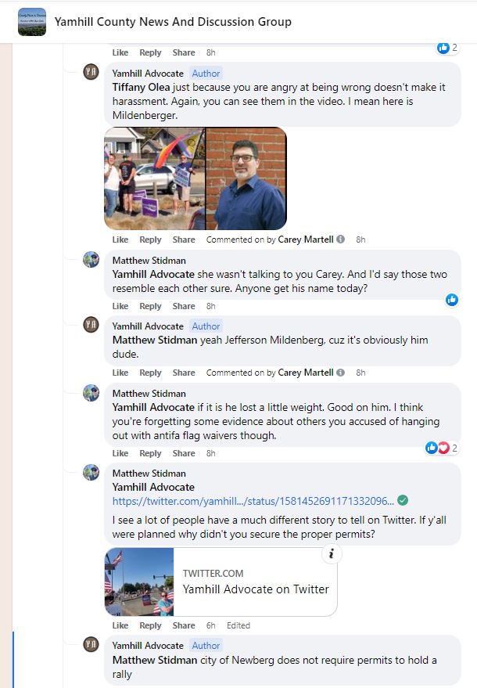Open the Yamhill County group avatar icon

pyautogui.click(x=32, y=21)
